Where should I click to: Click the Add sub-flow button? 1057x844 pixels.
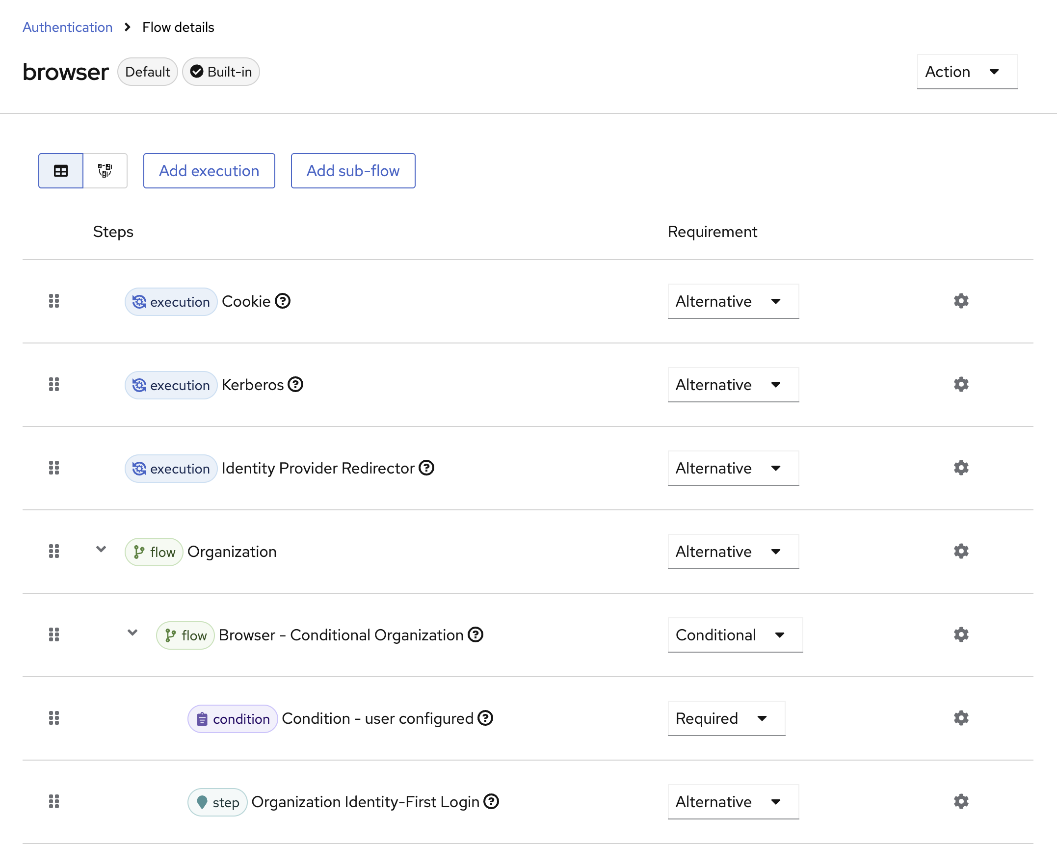(x=353, y=171)
